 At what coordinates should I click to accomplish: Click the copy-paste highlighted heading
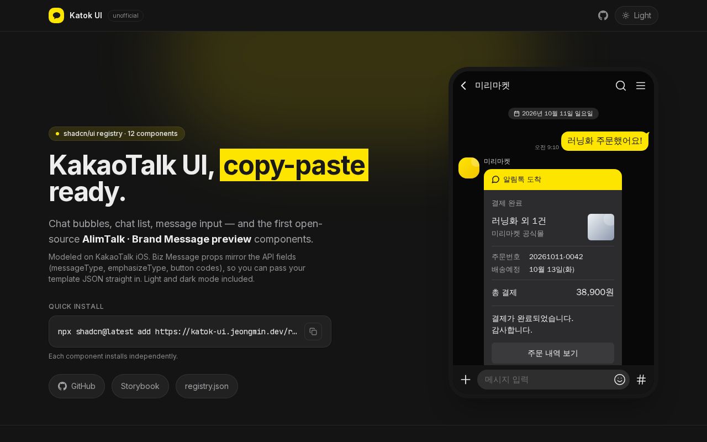coord(294,165)
